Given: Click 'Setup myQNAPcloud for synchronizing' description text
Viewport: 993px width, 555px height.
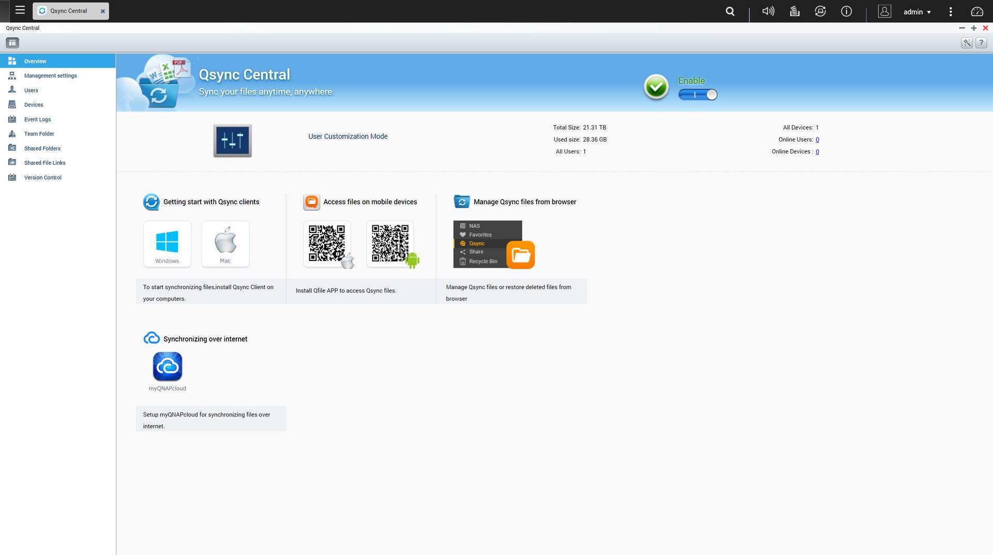Looking at the screenshot, I should coord(206,420).
